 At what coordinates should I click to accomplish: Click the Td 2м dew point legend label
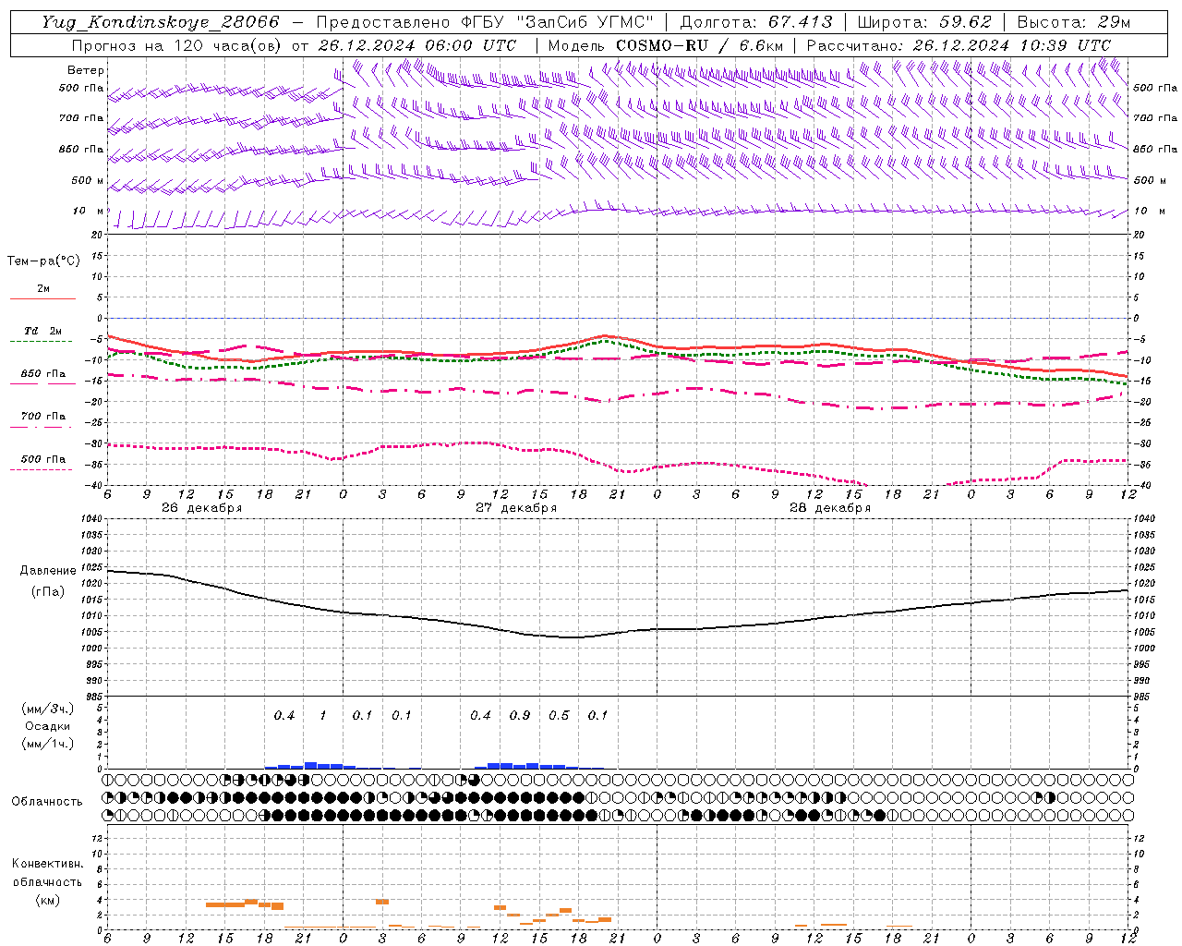point(43,331)
